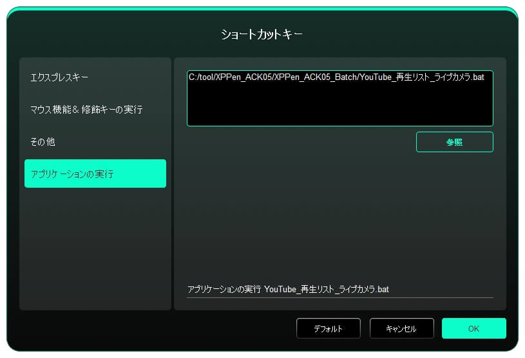Viewport: 525px width, 358px height.
Task: Reset using the デフォルト button
Action: pos(328,328)
